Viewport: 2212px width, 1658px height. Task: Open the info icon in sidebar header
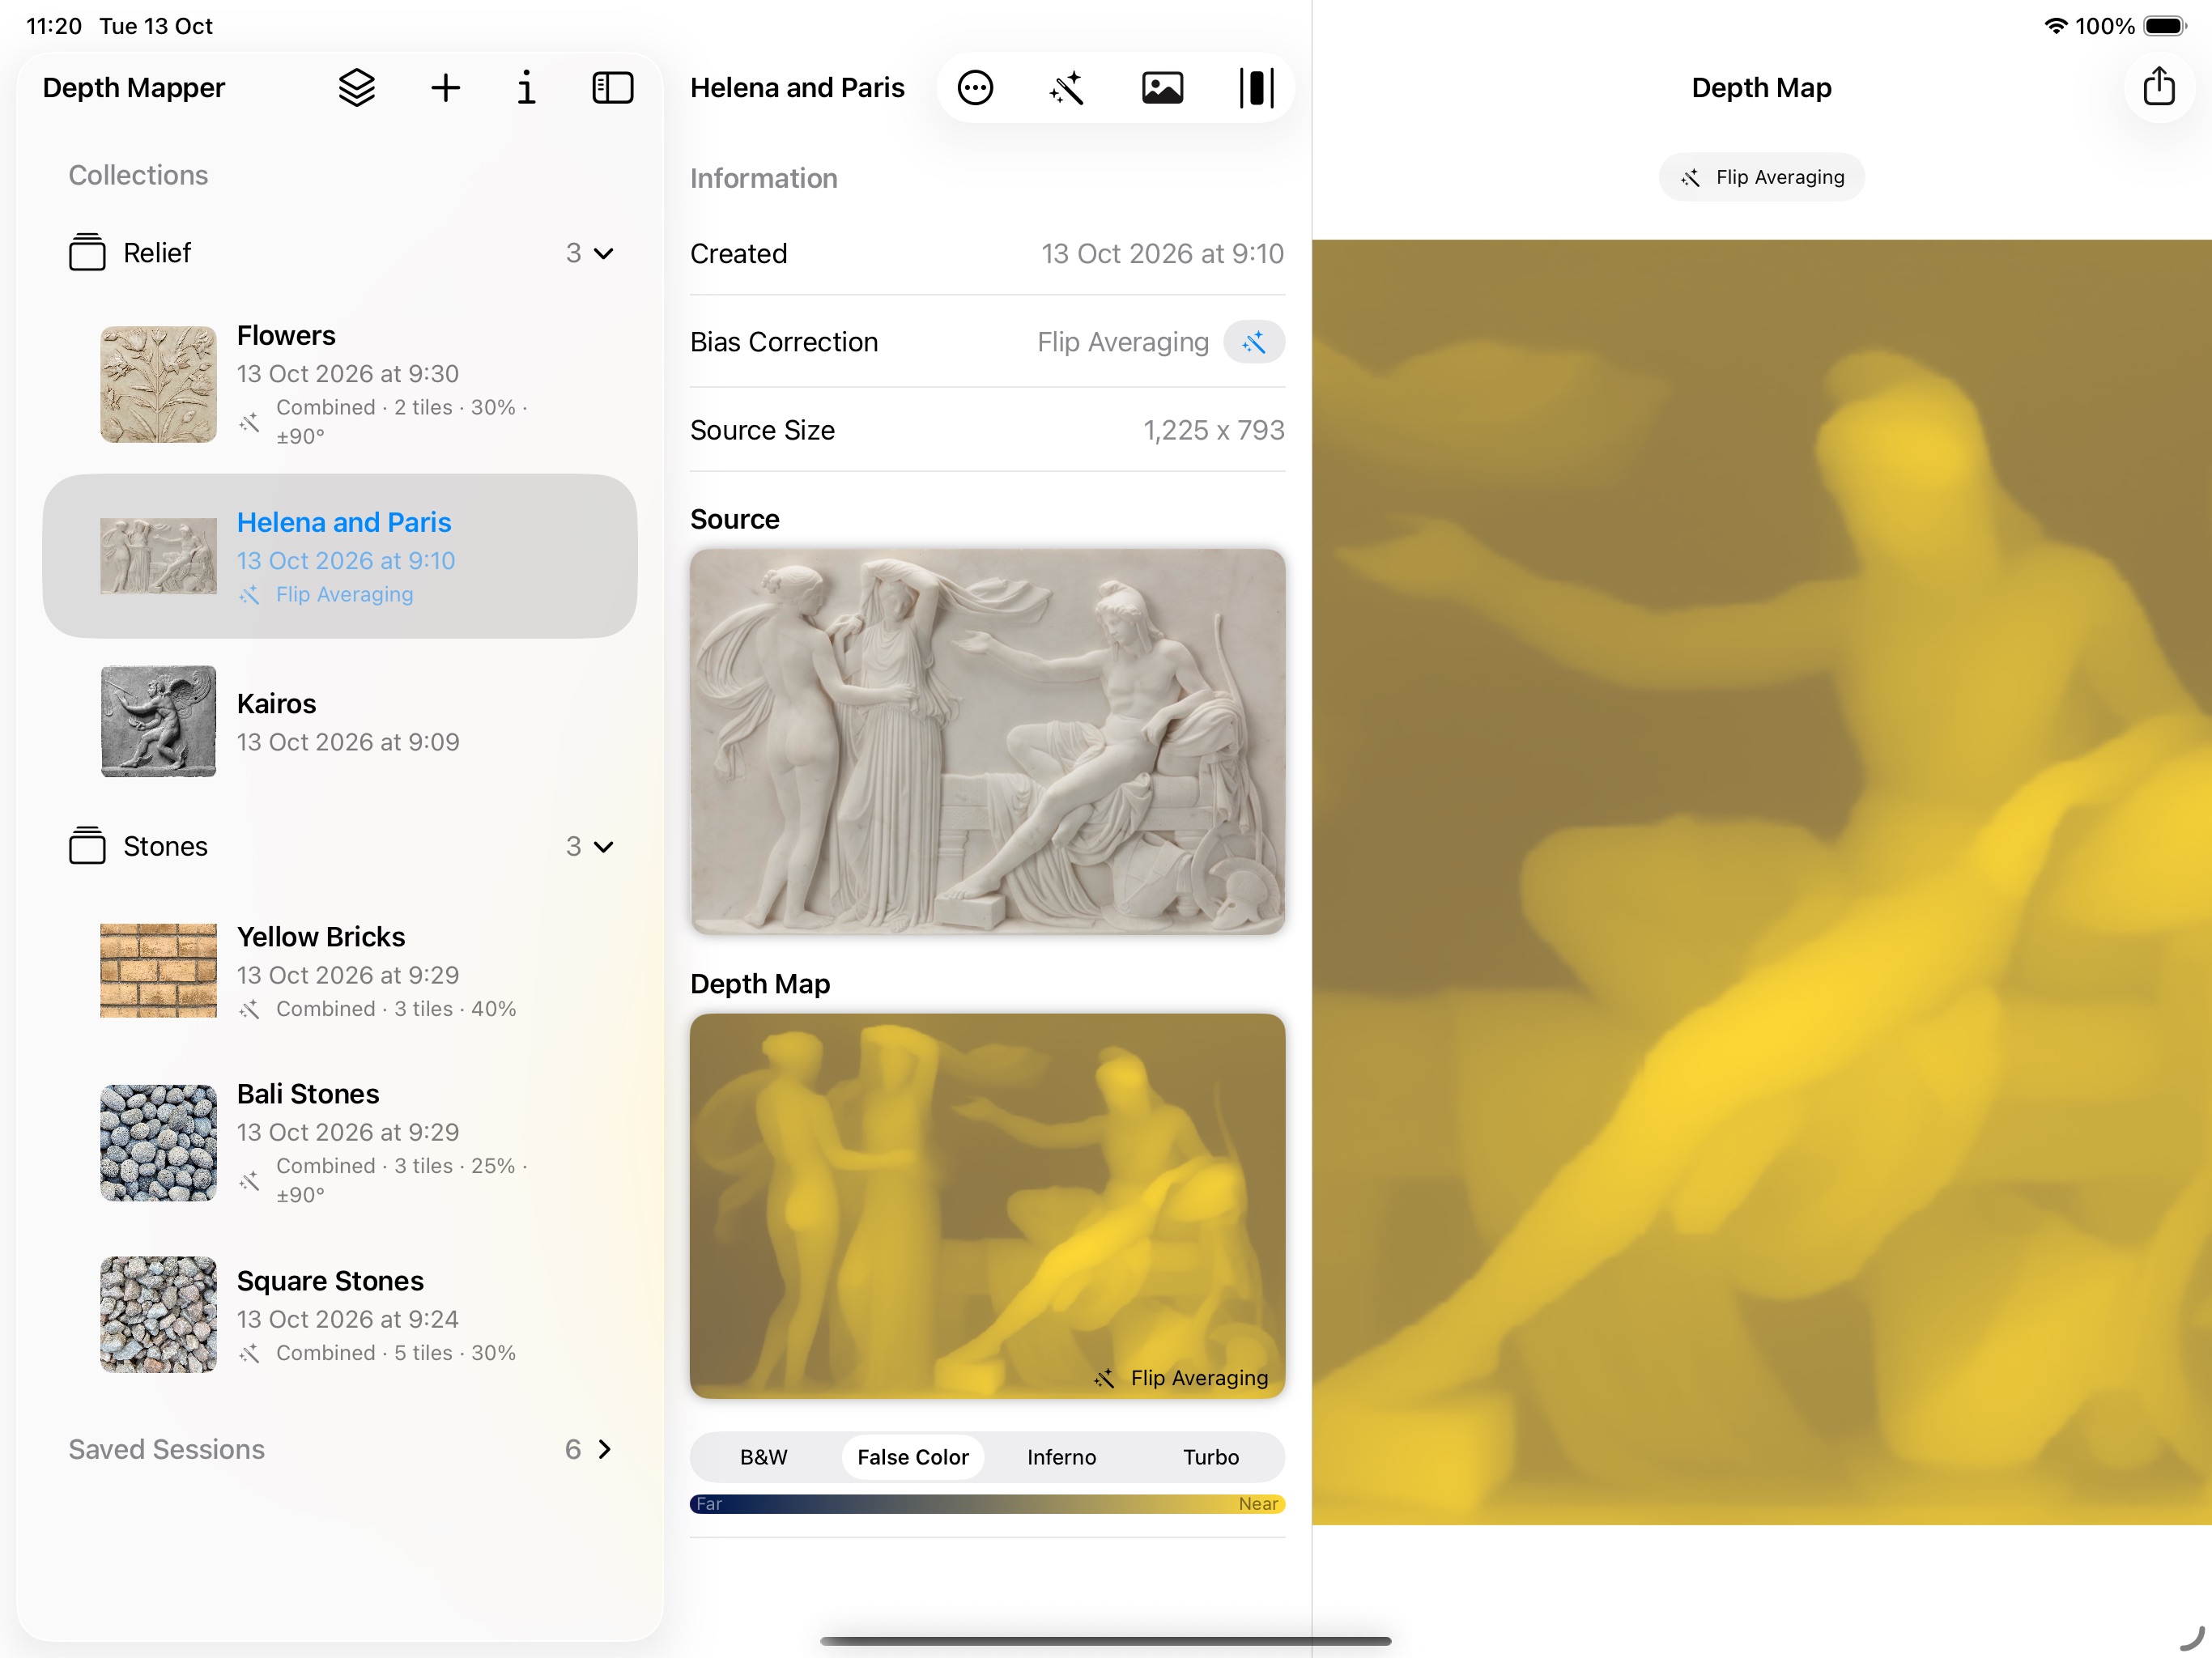coord(526,88)
